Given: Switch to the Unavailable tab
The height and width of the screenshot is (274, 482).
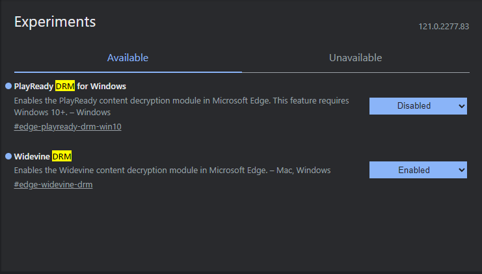Looking at the screenshot, I should [356, 58].
